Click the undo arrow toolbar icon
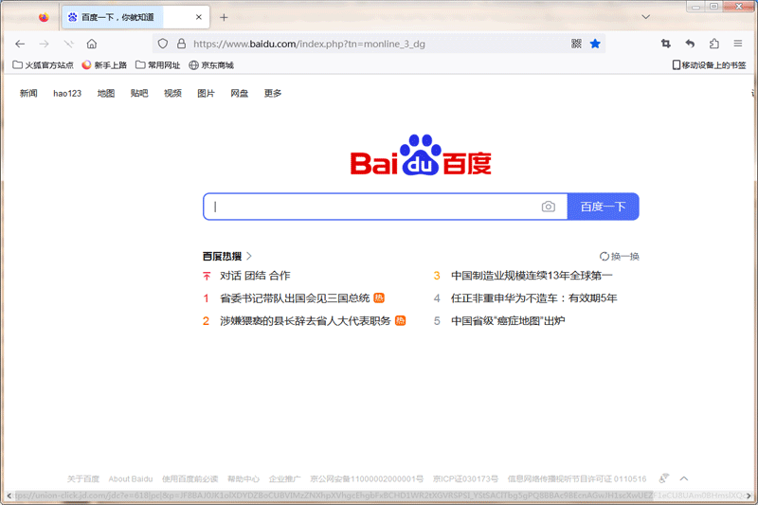 (x=690, y=44)
